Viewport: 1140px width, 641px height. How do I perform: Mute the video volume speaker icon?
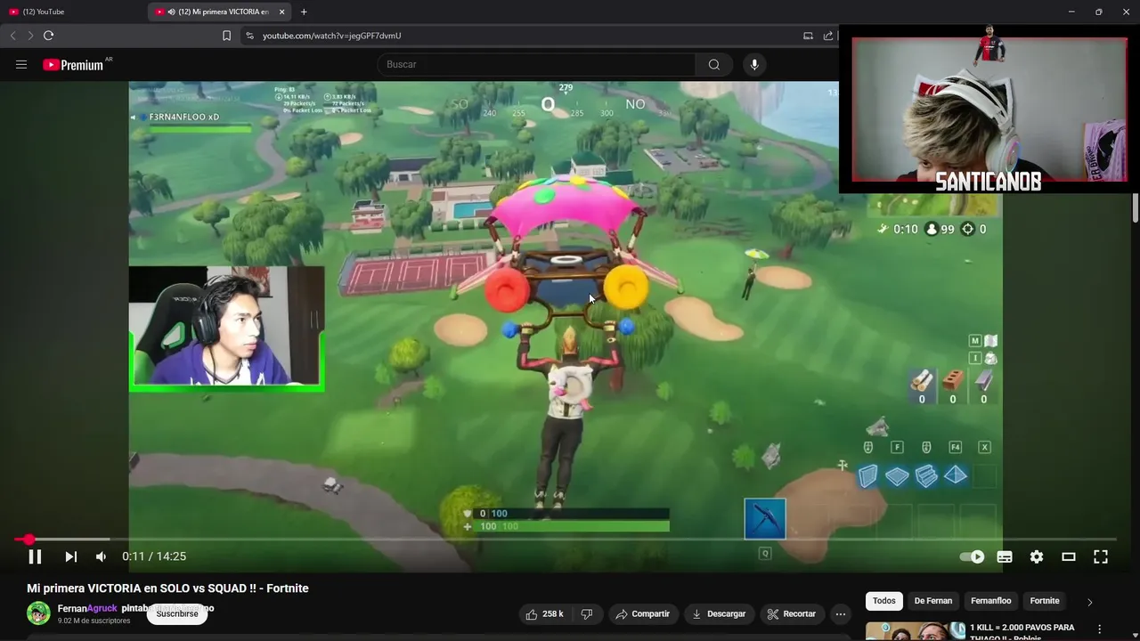[101, 556]
